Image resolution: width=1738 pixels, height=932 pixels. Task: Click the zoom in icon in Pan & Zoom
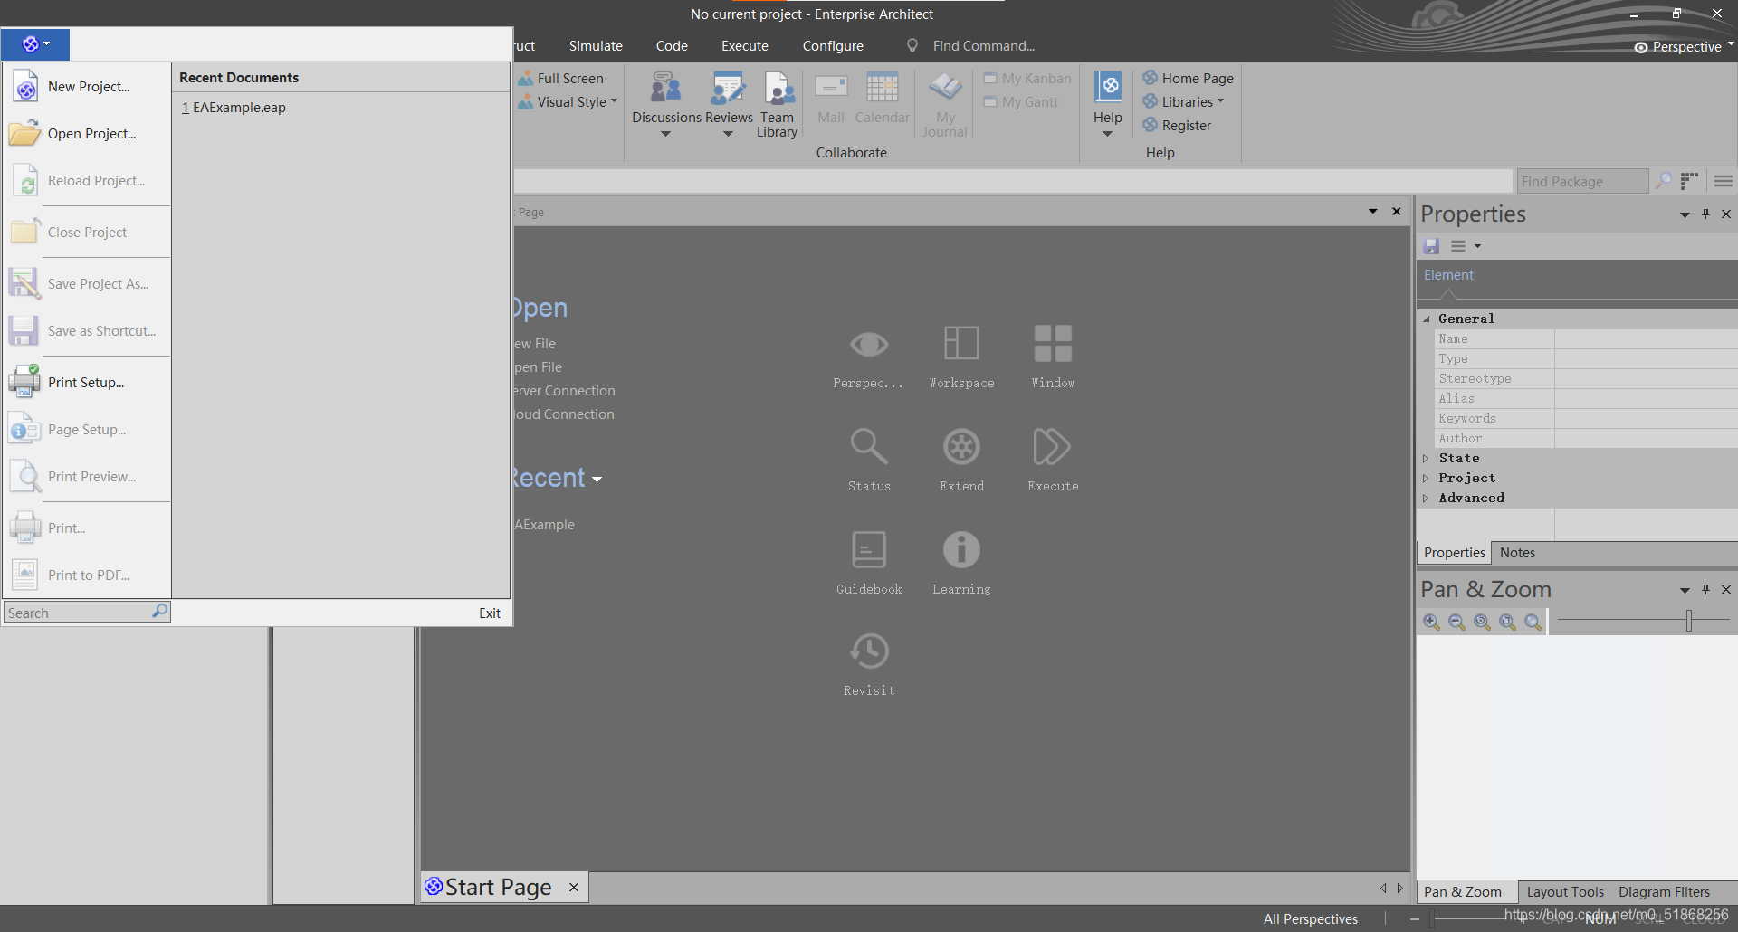tap(1431, 622)
